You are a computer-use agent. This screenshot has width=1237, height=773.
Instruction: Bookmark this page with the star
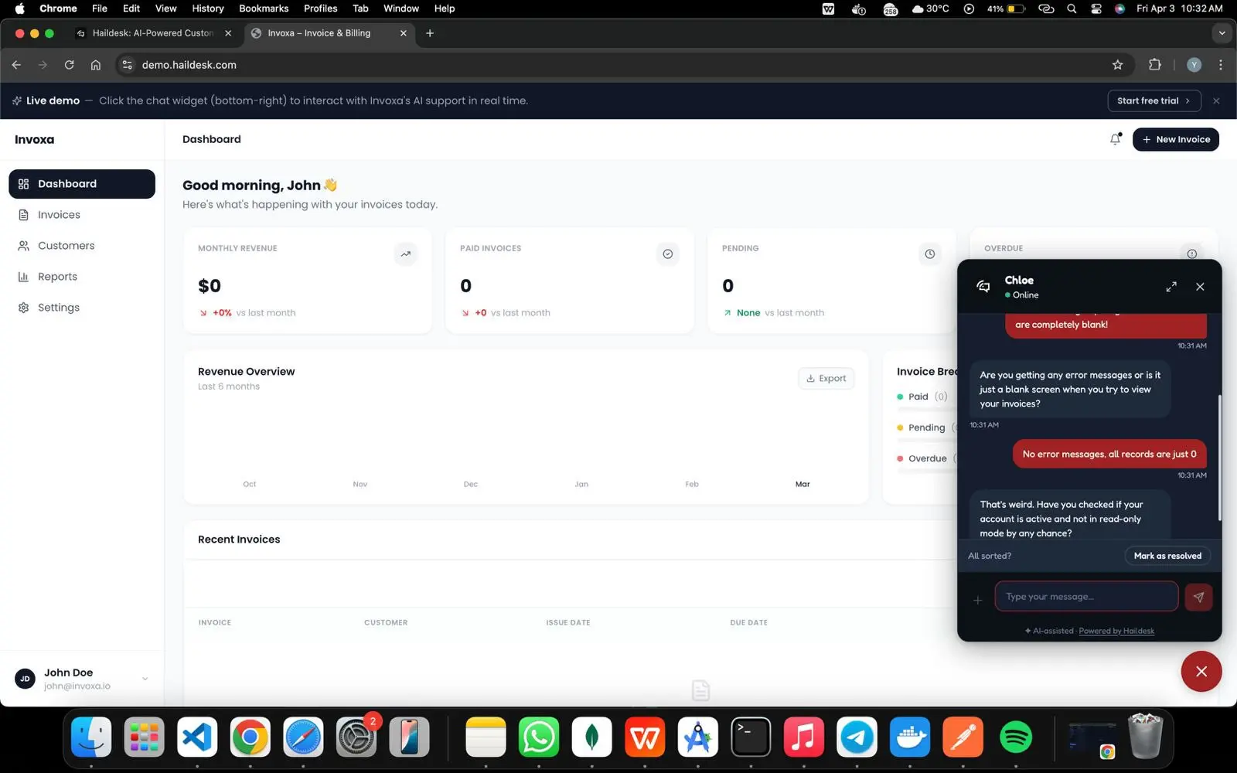click(1117, 65)
